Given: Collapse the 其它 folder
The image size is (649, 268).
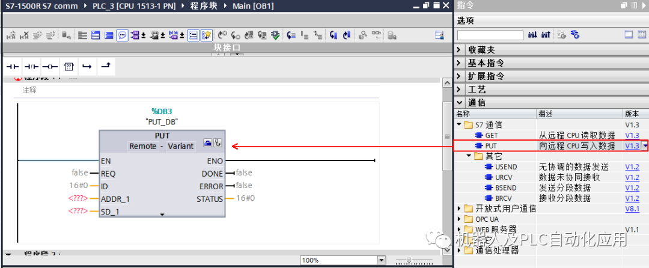Looking at the screenshot, I should click(x=469, y=156).
